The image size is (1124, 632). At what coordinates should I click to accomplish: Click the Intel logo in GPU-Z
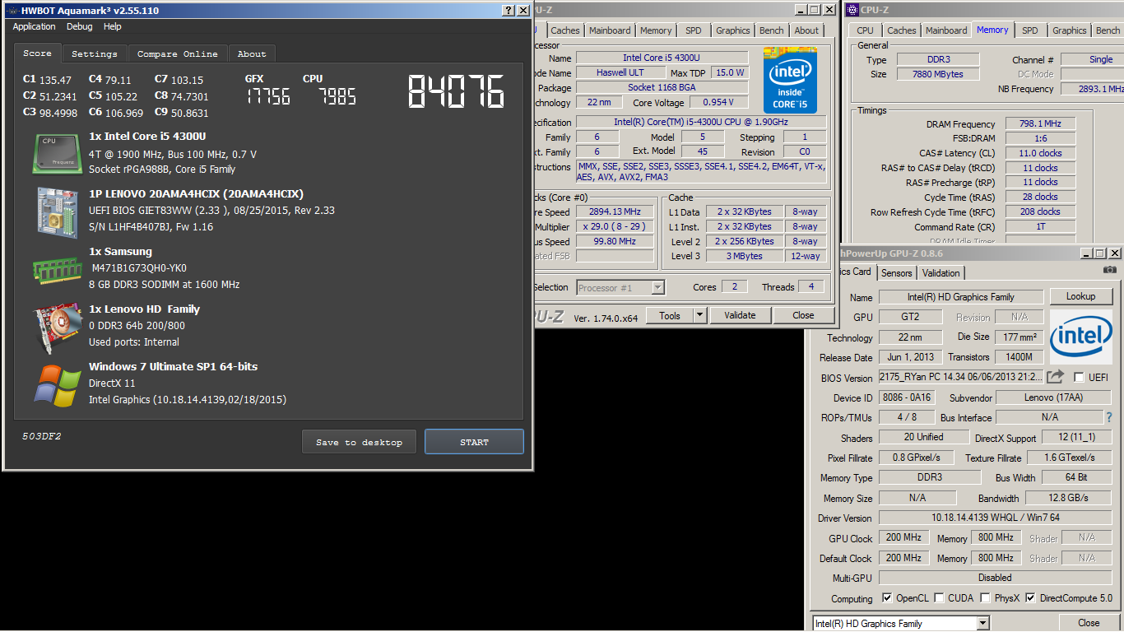(1080, 337)
